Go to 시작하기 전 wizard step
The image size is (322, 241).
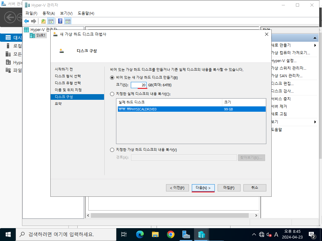64,69
